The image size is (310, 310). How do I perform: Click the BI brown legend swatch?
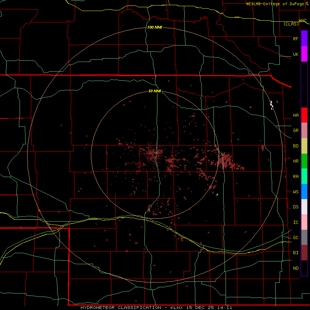[304, 253]
